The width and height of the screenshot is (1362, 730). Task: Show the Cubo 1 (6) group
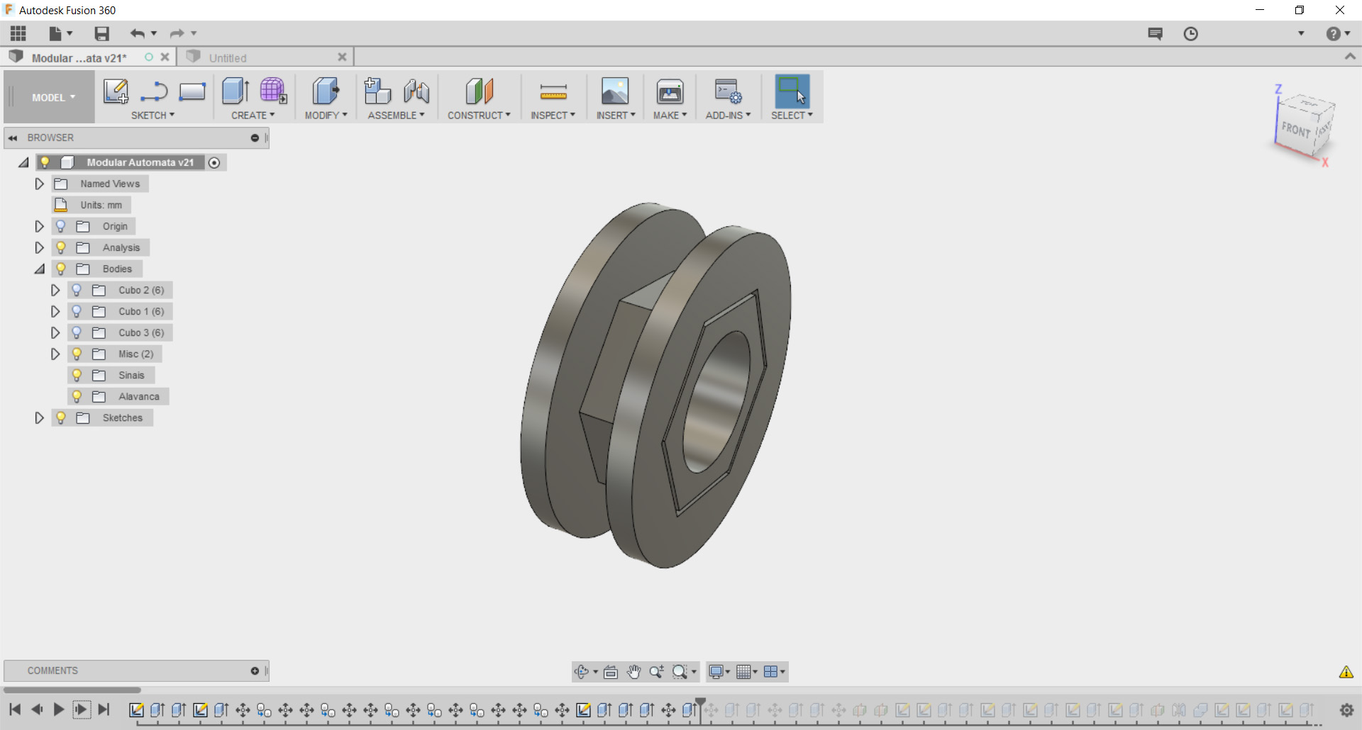click(77, 311)
